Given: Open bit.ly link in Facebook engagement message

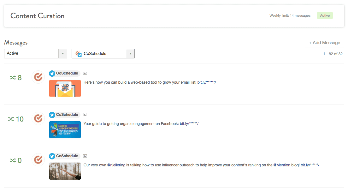Looking at the screenshot, I should click(189, 124).
